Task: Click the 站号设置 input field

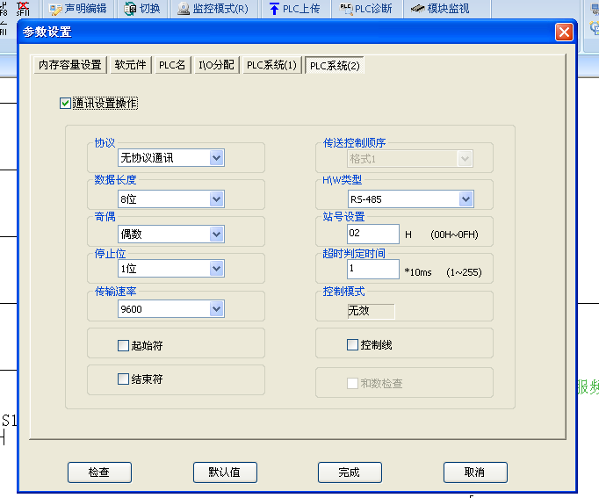Action: pos(373,234)
